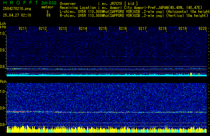
Task: Click the 0217 time marker
Action: [143, 29]
